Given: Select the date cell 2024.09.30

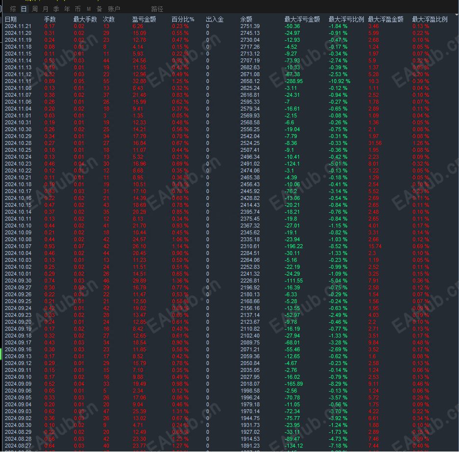Looking at the screenshot, I should tap(18, 281).
